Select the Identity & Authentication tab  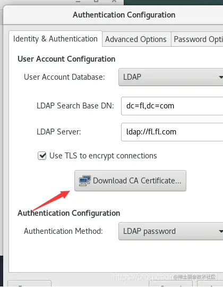coord(55,39)
